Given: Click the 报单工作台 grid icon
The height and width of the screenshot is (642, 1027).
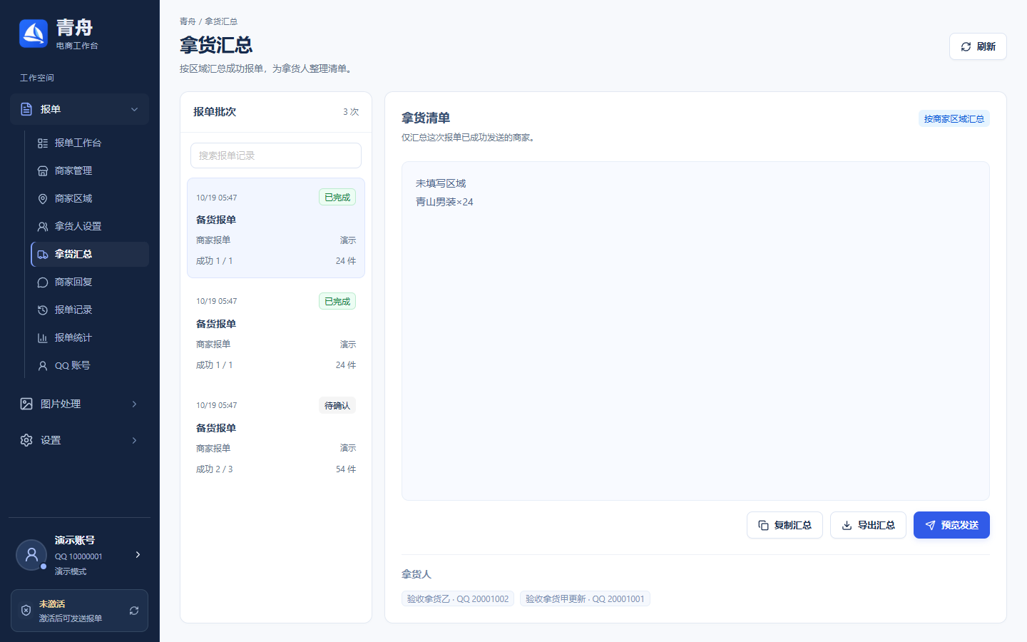Looking at the screenshot, I should pyautogui.click(x=43, y=143).
